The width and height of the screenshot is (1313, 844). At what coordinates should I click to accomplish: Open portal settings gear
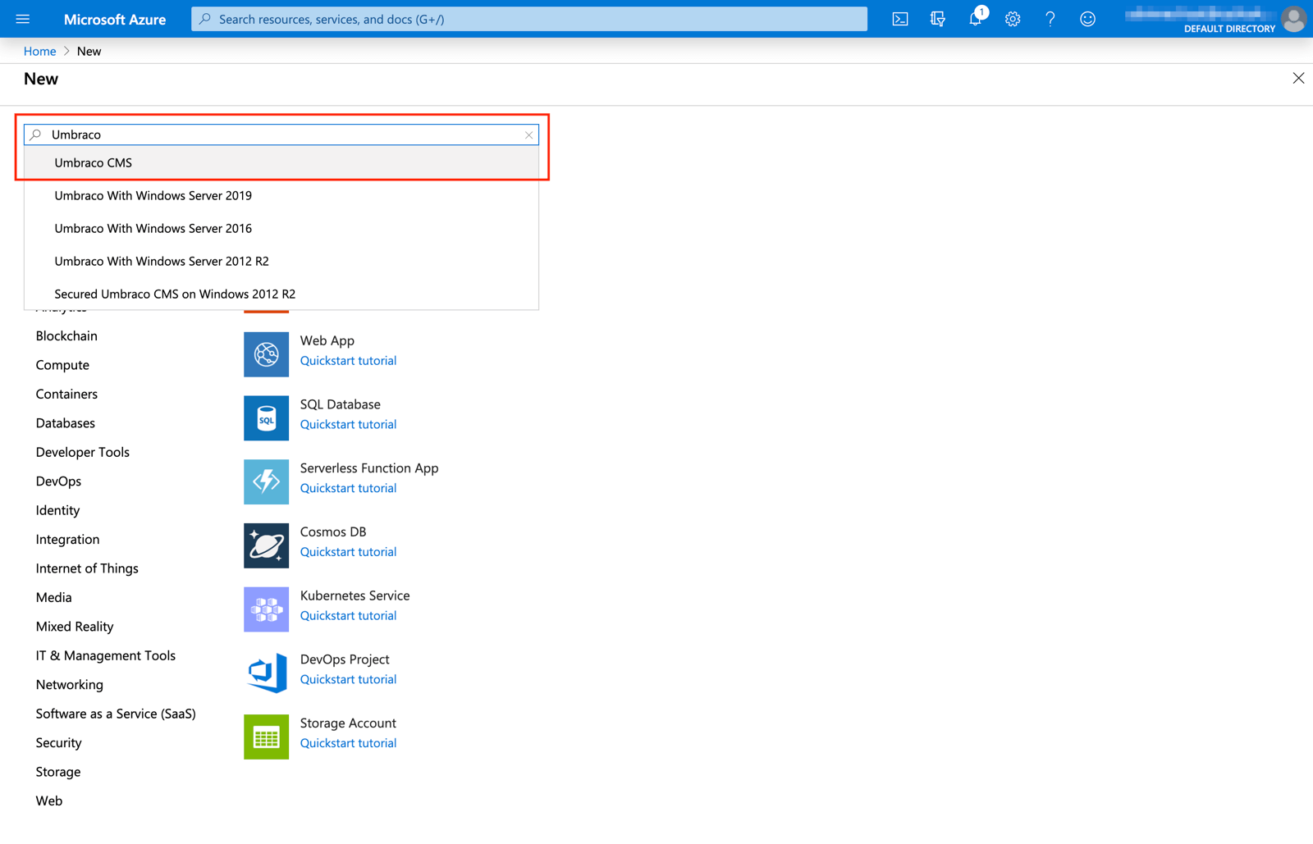coord(1013,19)
